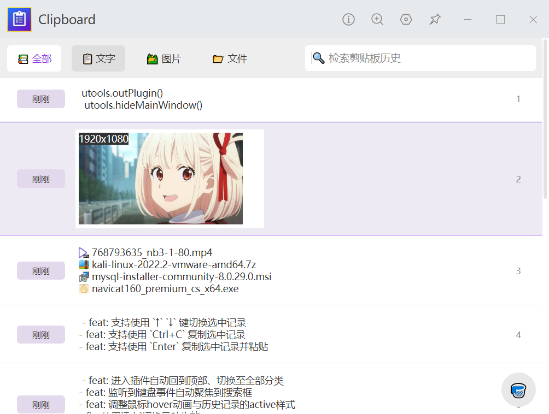
Task: Click file name kali-linux-2022.2-vmware-amd64.7z
Action: pos(174,265)
